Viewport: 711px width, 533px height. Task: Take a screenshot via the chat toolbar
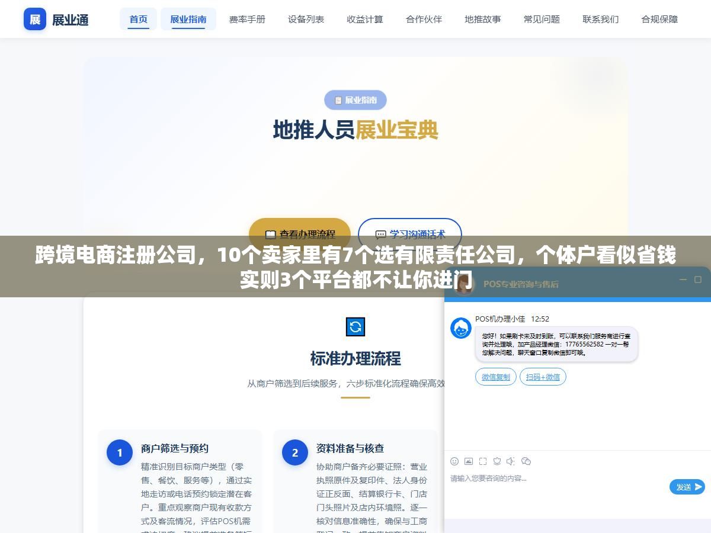click(x=483, y=461)
